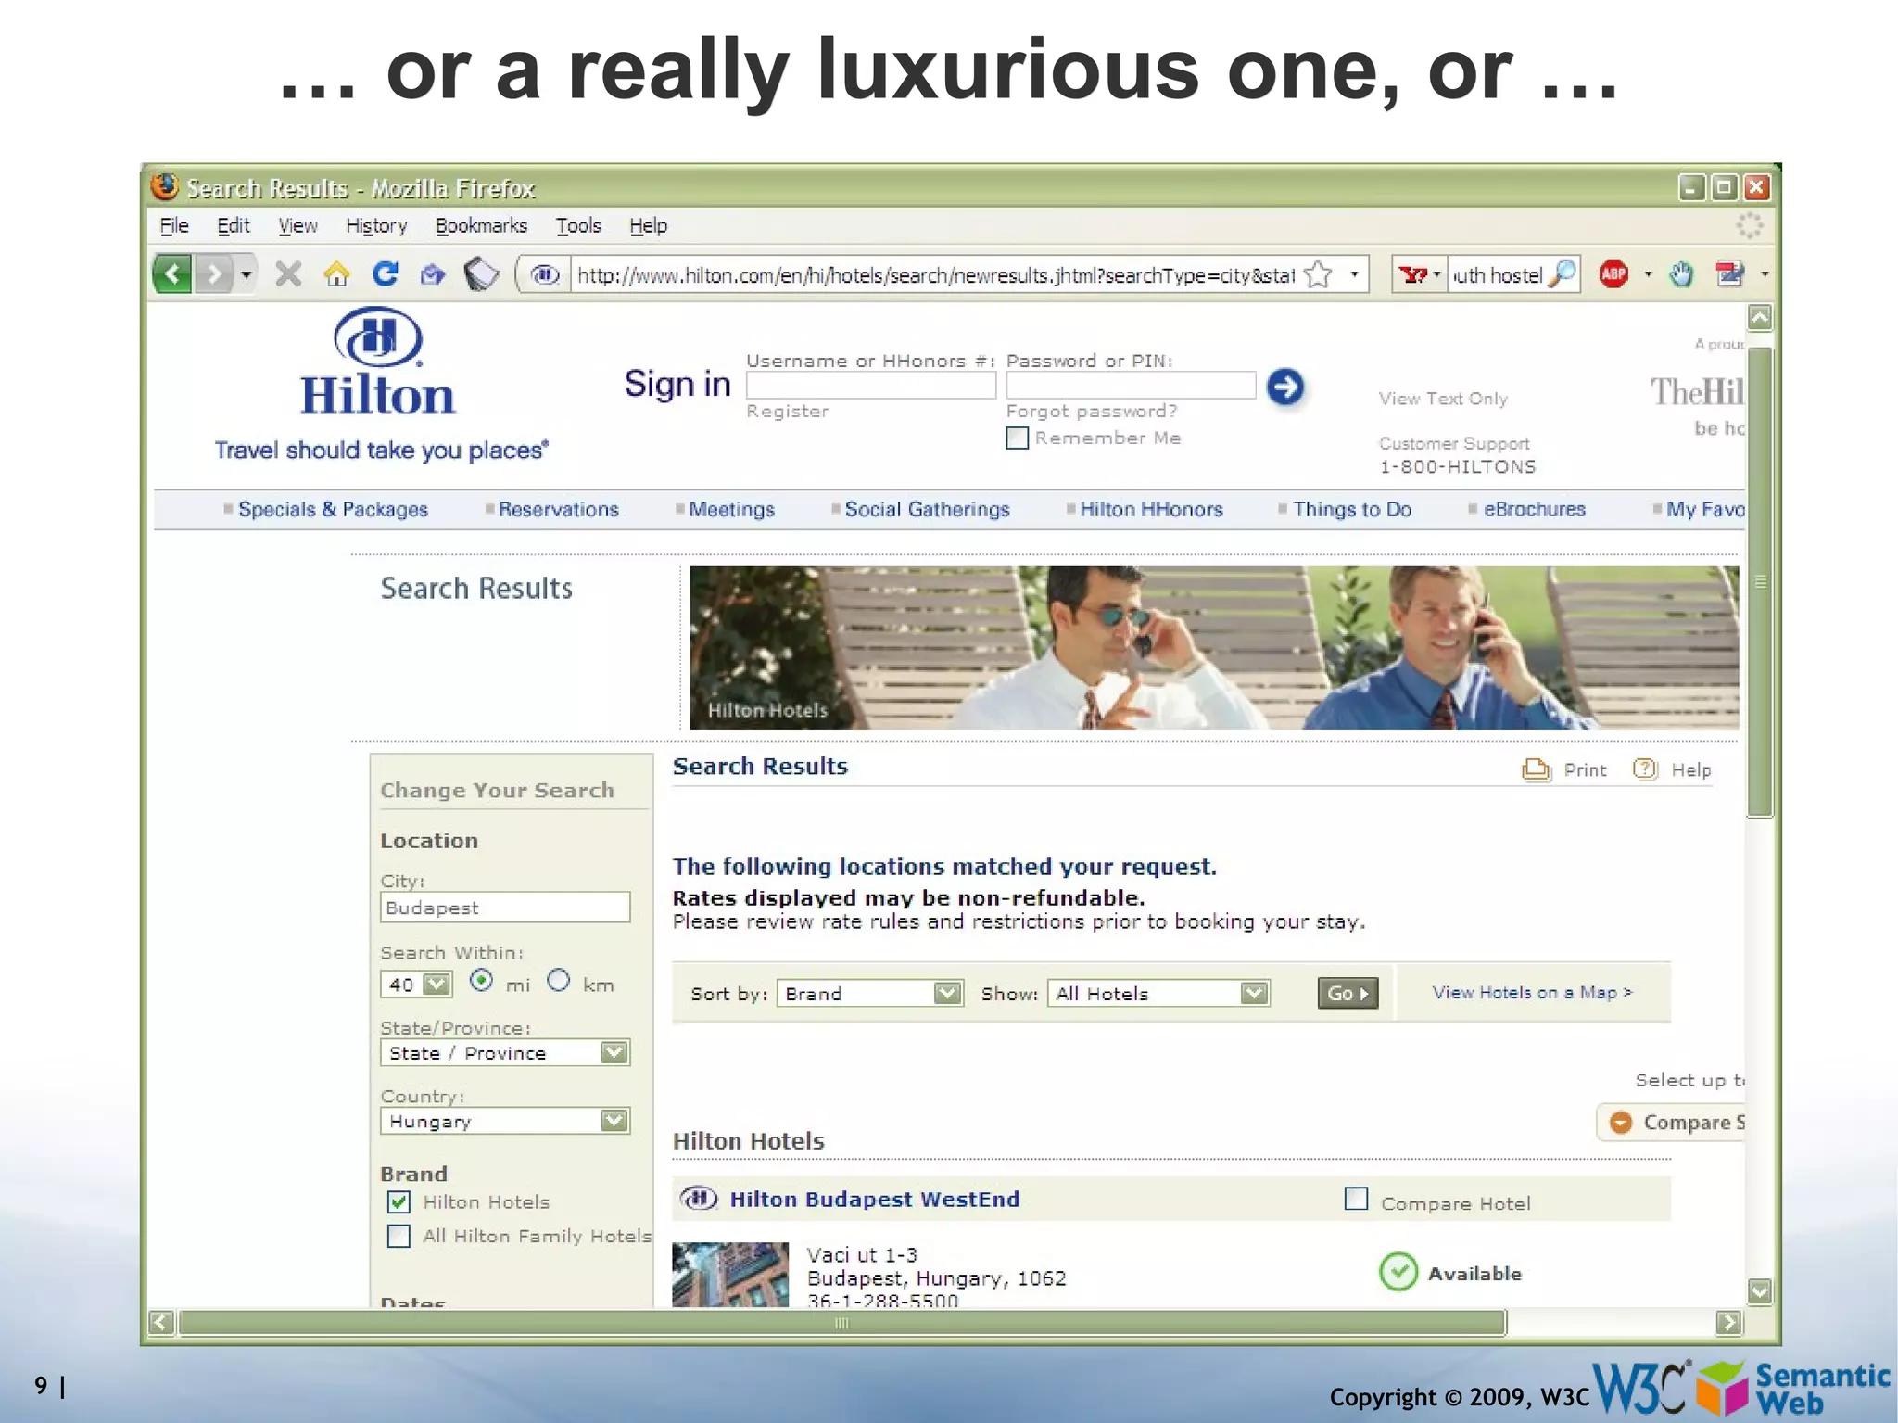Open the Yahoo search engine dropdown arrow
This screenshot has height=1423, width=1898.
click(x=1437, y=275)
